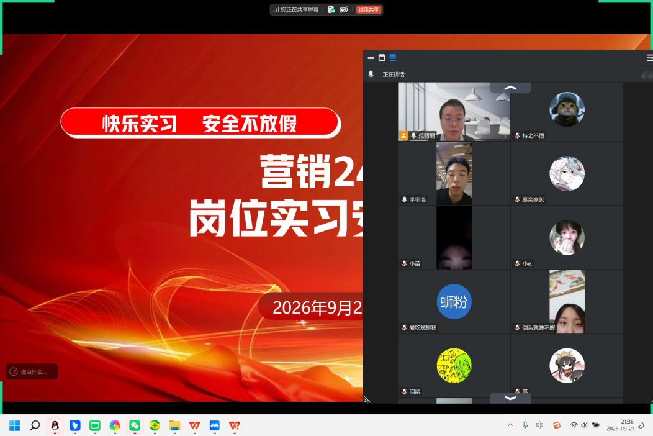Select 小苗's dark video tile
Image resolution: width=653 pixels, height=436 pixels.
(x=454, y=238)
